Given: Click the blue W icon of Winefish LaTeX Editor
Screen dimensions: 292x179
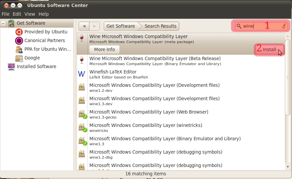Looking at the screenshot, I should click(x=82, y=74).
